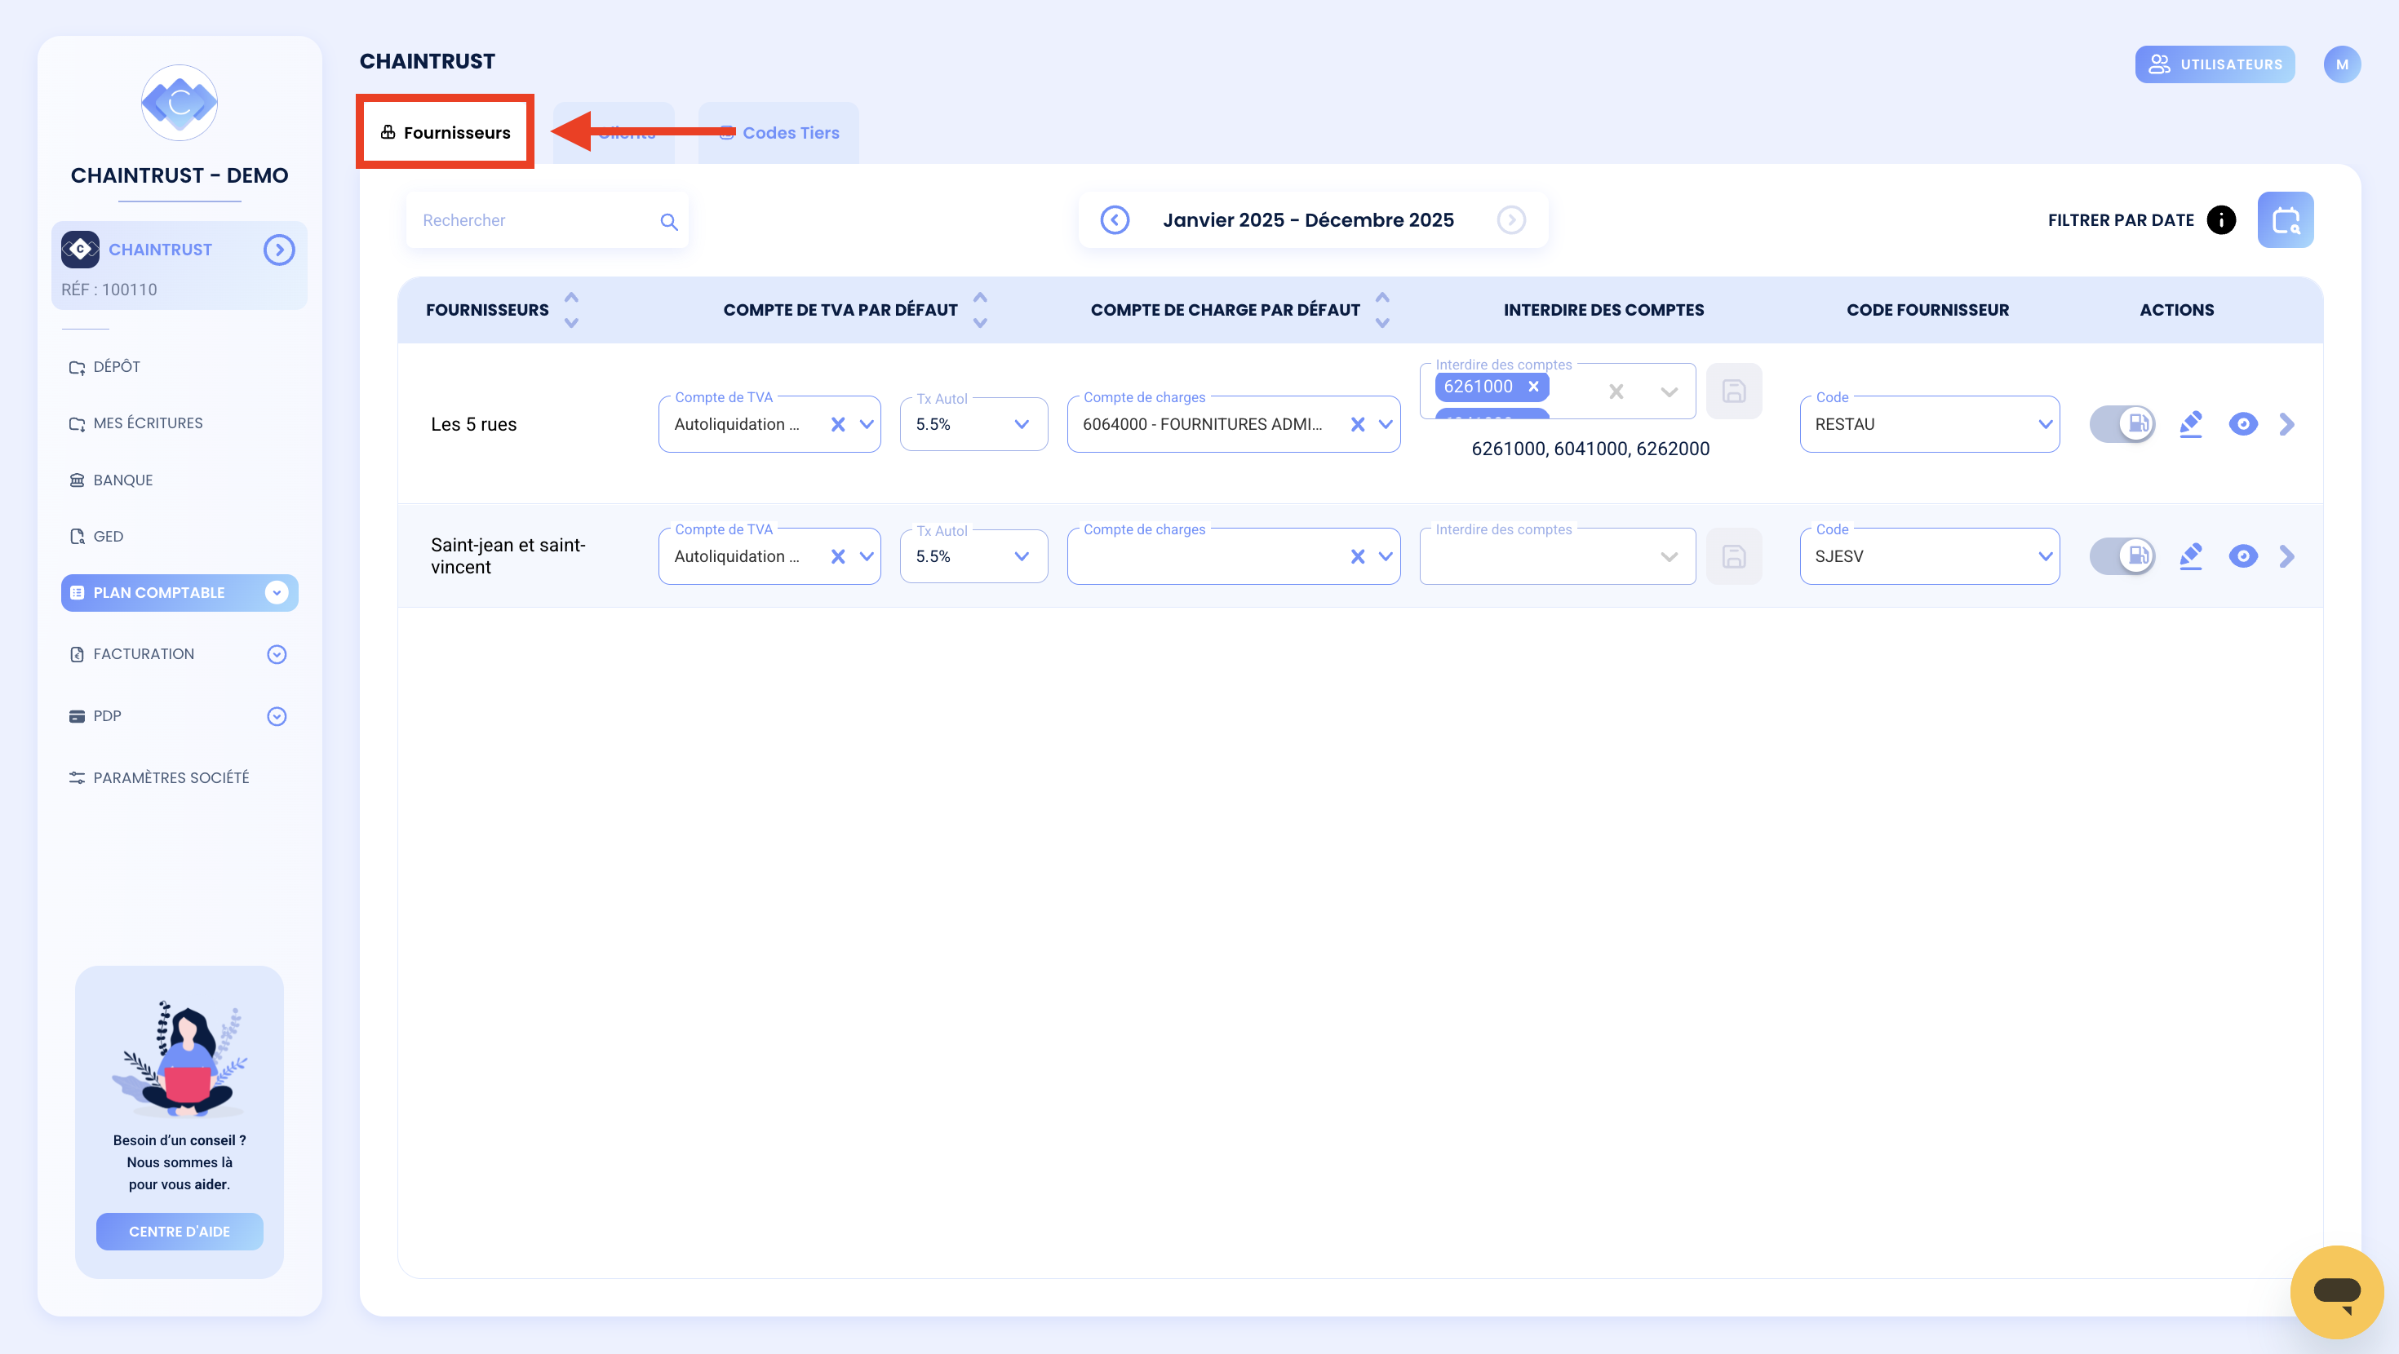Image resolution: width=2399 pixels, height=1354 pixels.
Task: Click the chat support bubble
Action: (x=2337, y=1292)
